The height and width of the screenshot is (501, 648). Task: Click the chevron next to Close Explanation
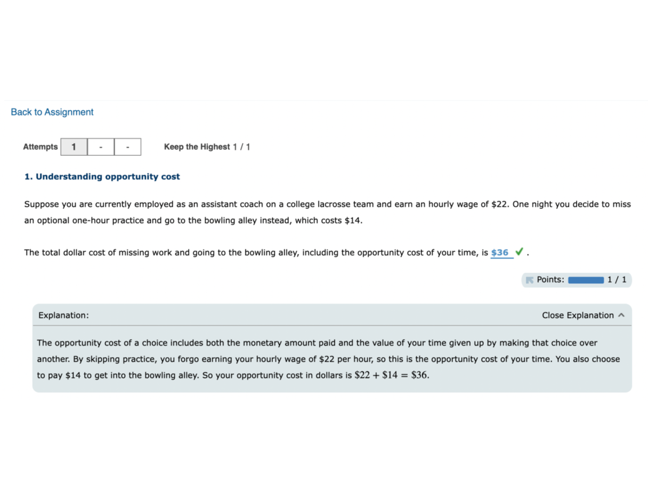tap(621, 315)
